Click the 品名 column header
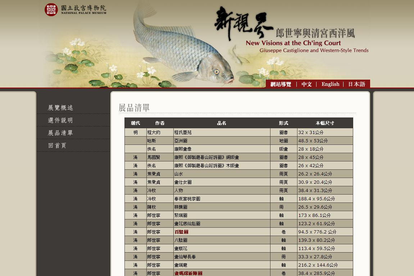This screenshot has width=414, height=276. tap(222, 123)
